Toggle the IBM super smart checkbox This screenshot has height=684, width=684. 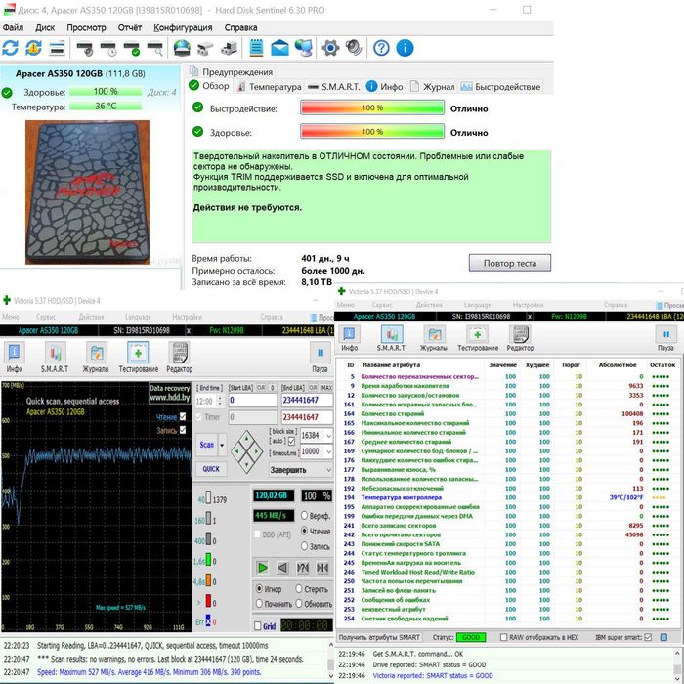pos(648,637)
